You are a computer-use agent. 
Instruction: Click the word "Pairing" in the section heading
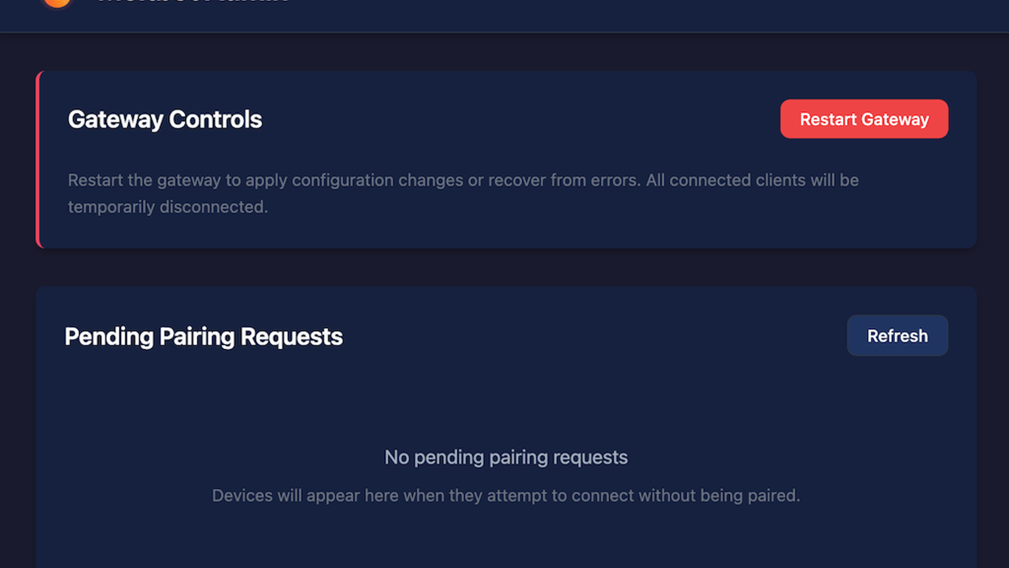click(197, 337)
